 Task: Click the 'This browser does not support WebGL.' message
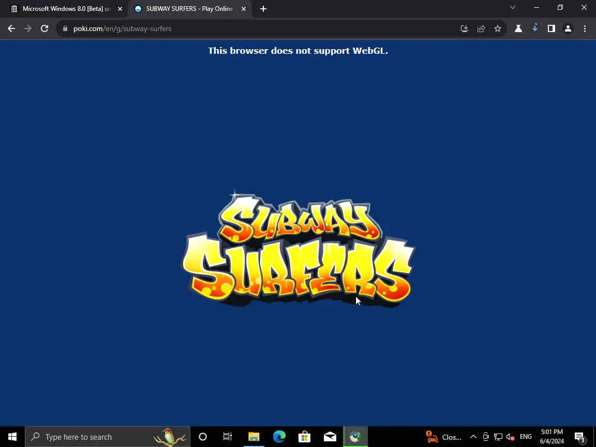click(x=298, y=51)
